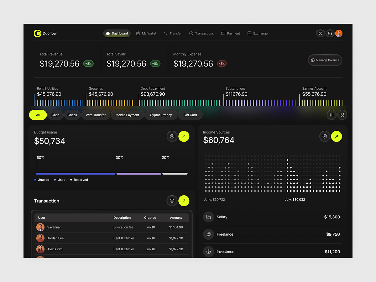
Task: Open Budget usage options via the circle icon
Action: pos(172,136)
